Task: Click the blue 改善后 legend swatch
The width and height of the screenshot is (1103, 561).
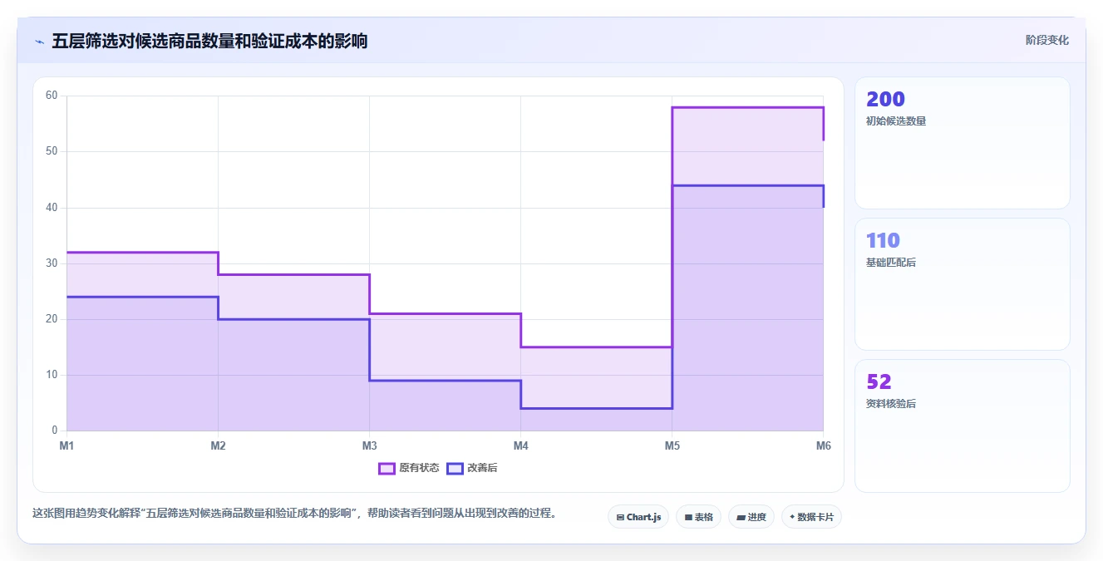Action: pos(455,468)
